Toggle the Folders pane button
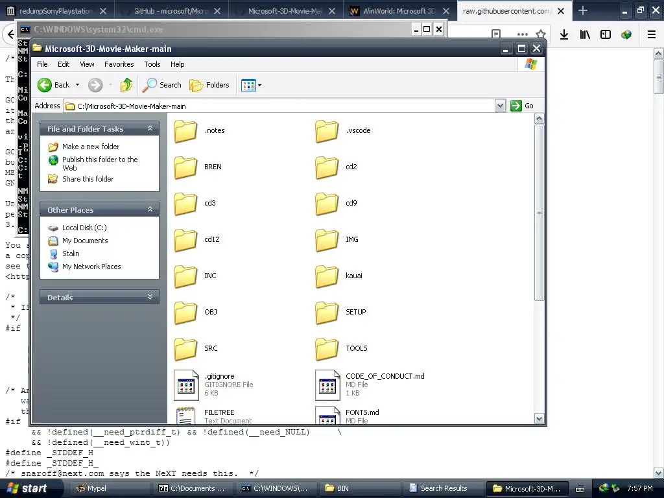 tap(209, 85)
